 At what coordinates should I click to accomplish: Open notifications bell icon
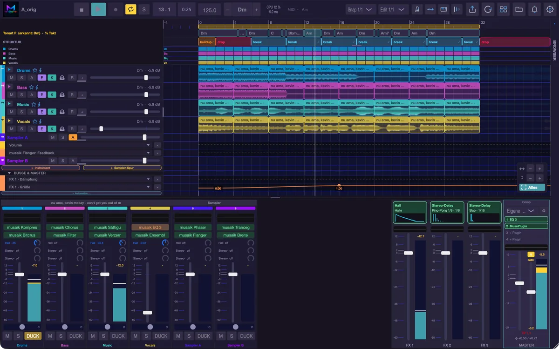[534, 9]
